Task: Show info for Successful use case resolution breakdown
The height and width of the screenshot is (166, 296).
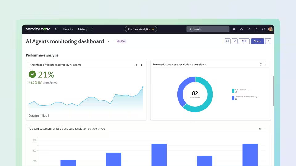Action: coord(261,64)
